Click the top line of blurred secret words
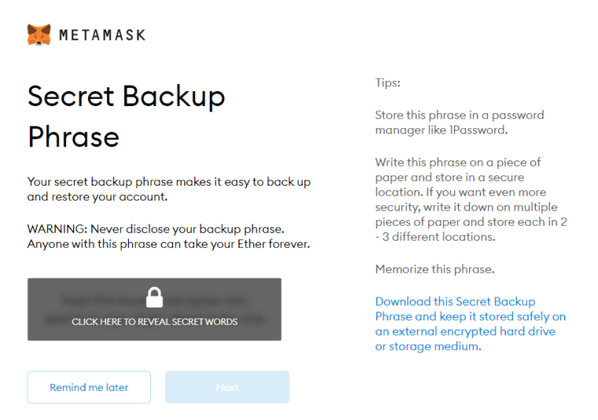 [154, 301]
